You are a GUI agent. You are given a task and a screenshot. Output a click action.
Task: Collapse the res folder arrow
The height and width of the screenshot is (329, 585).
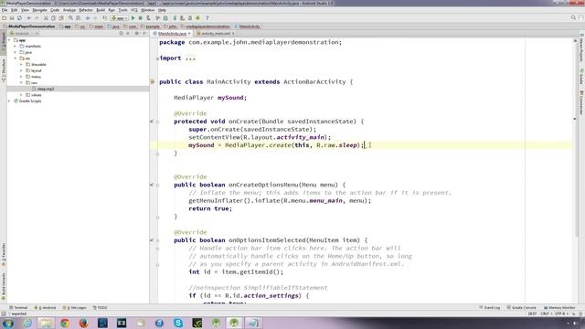click(x=16, y=58)
